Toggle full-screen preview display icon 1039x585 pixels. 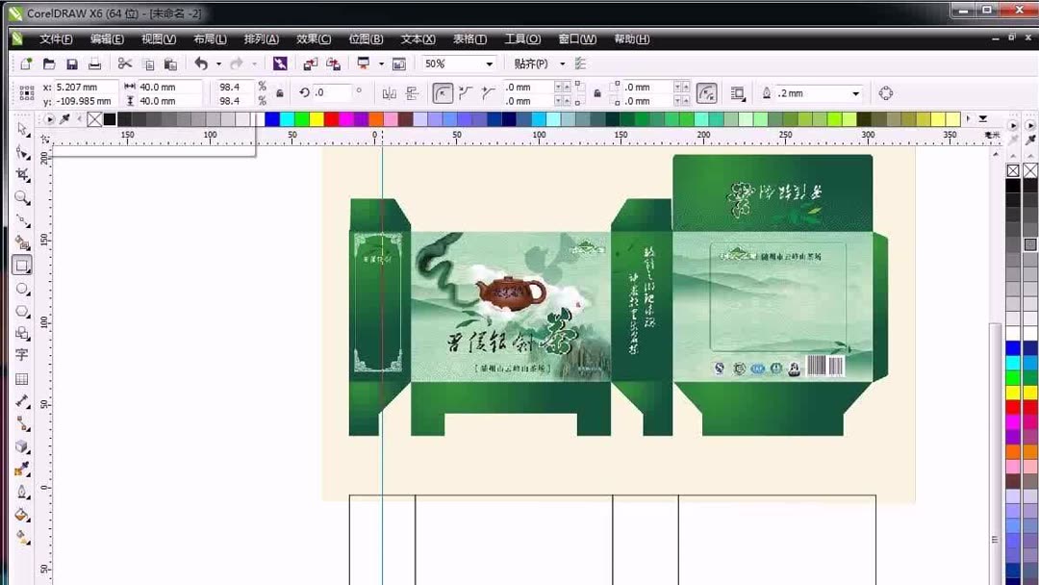click(362, 64)
